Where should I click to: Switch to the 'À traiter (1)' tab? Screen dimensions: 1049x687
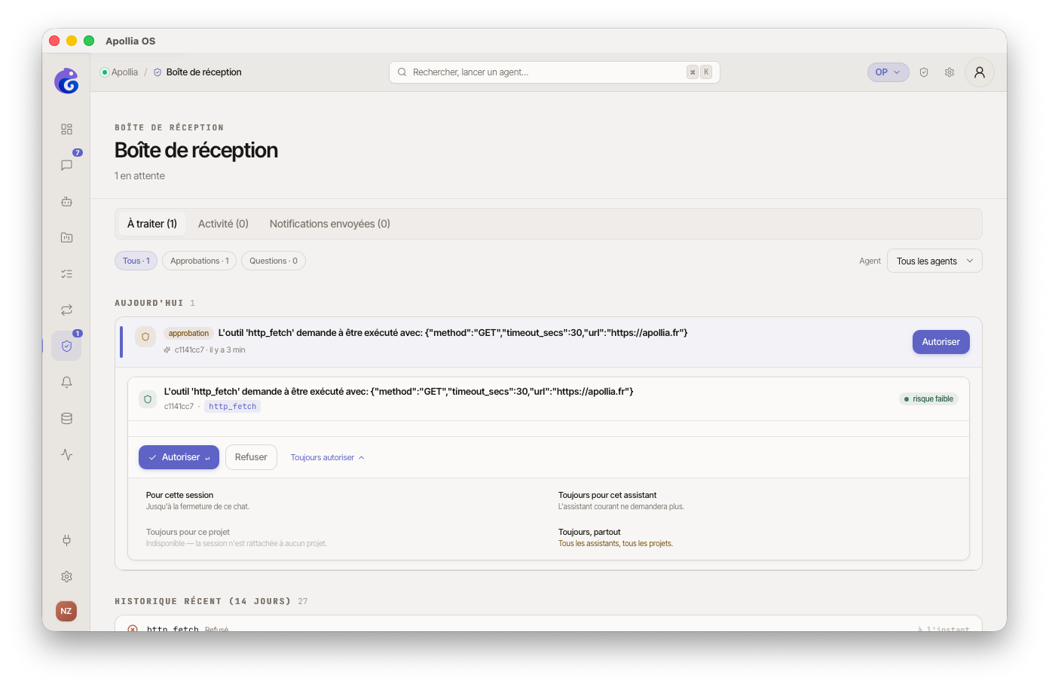pos(152,224)
